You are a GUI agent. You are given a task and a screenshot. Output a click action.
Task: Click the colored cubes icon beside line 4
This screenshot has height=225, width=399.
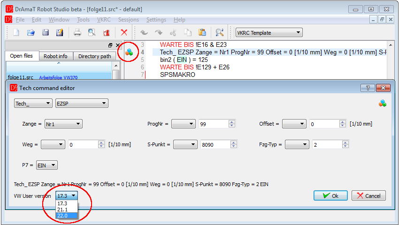click(x=129, y=52)
